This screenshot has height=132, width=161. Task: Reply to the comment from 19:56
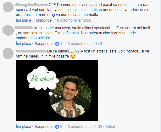[43, 20]
